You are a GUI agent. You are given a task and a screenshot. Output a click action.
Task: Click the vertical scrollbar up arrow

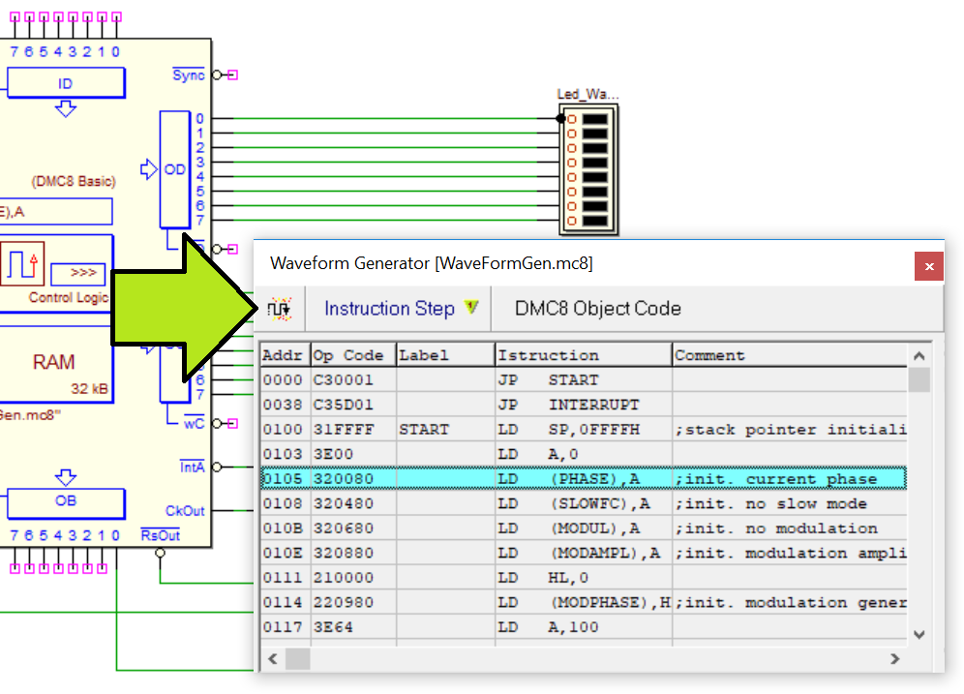pyautogui.click(x=919, y=356)
